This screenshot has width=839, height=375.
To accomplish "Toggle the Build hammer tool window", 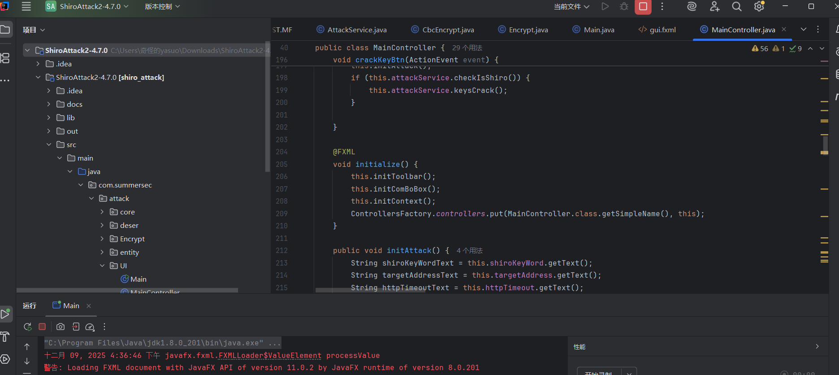I will 5,336.
